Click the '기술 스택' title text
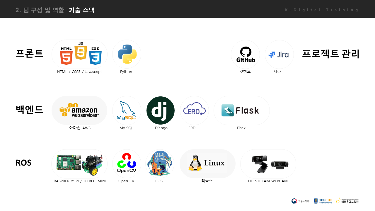Screen dimensions: 375x211 [81, 10]
